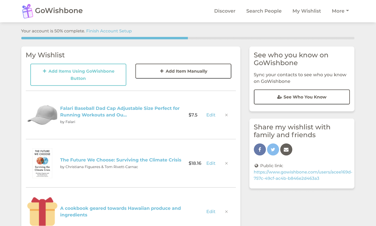
Task: Remove the Hawaiian cookbook item
Action: tap(226, 211)
